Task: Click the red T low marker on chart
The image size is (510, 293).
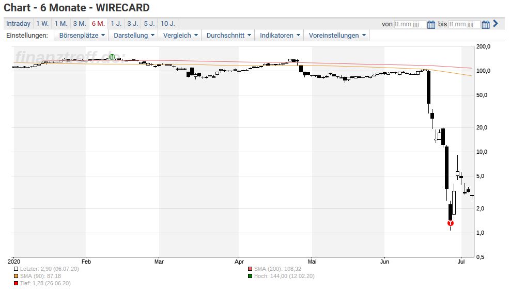Action: pos(451,223)
